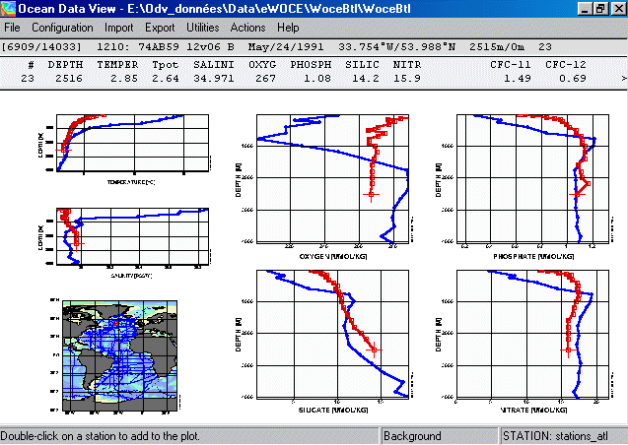628x445 pixels.
Task: Open the Export menu
Action: pos(161,28)
